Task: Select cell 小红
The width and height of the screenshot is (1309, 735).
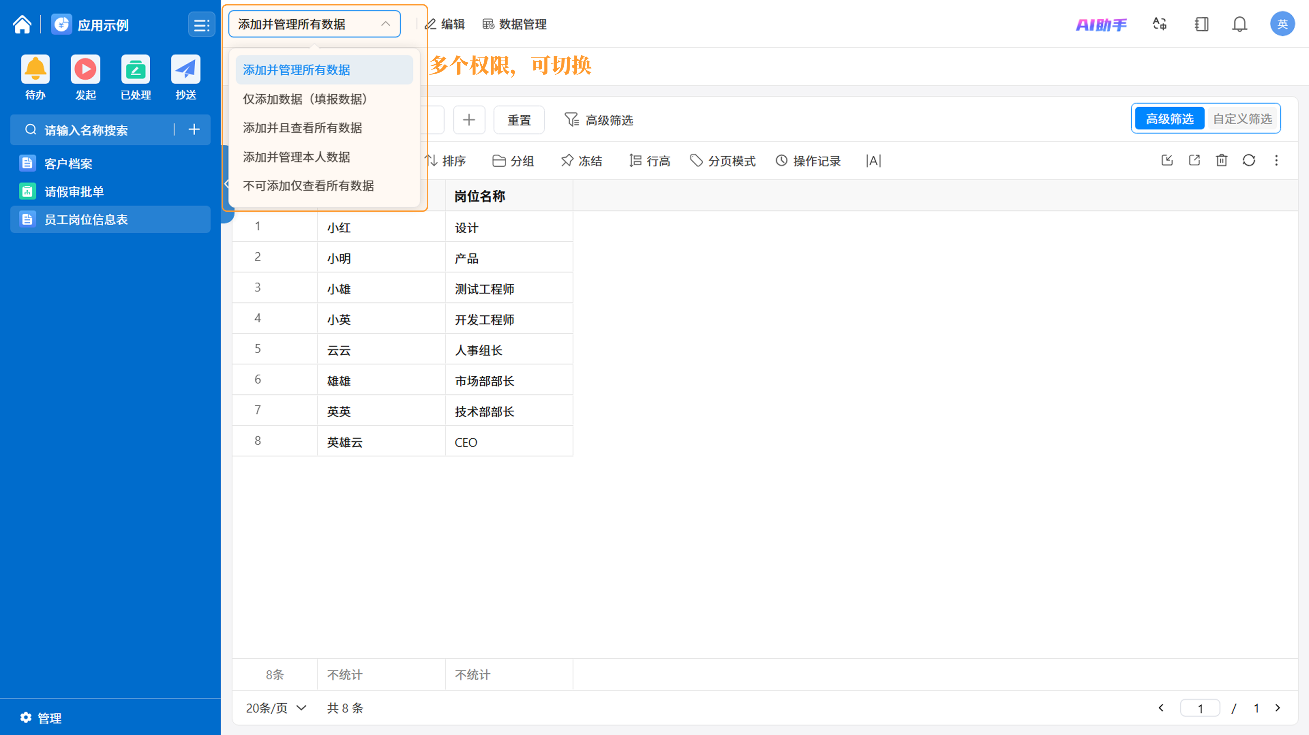Action: pyautogui.click(x=382, y=227)
